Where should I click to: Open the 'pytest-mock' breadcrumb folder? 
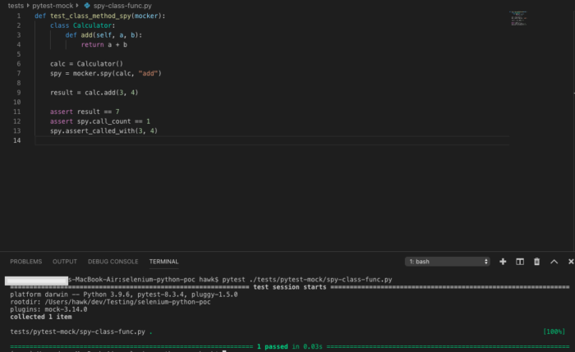[53, 6]
